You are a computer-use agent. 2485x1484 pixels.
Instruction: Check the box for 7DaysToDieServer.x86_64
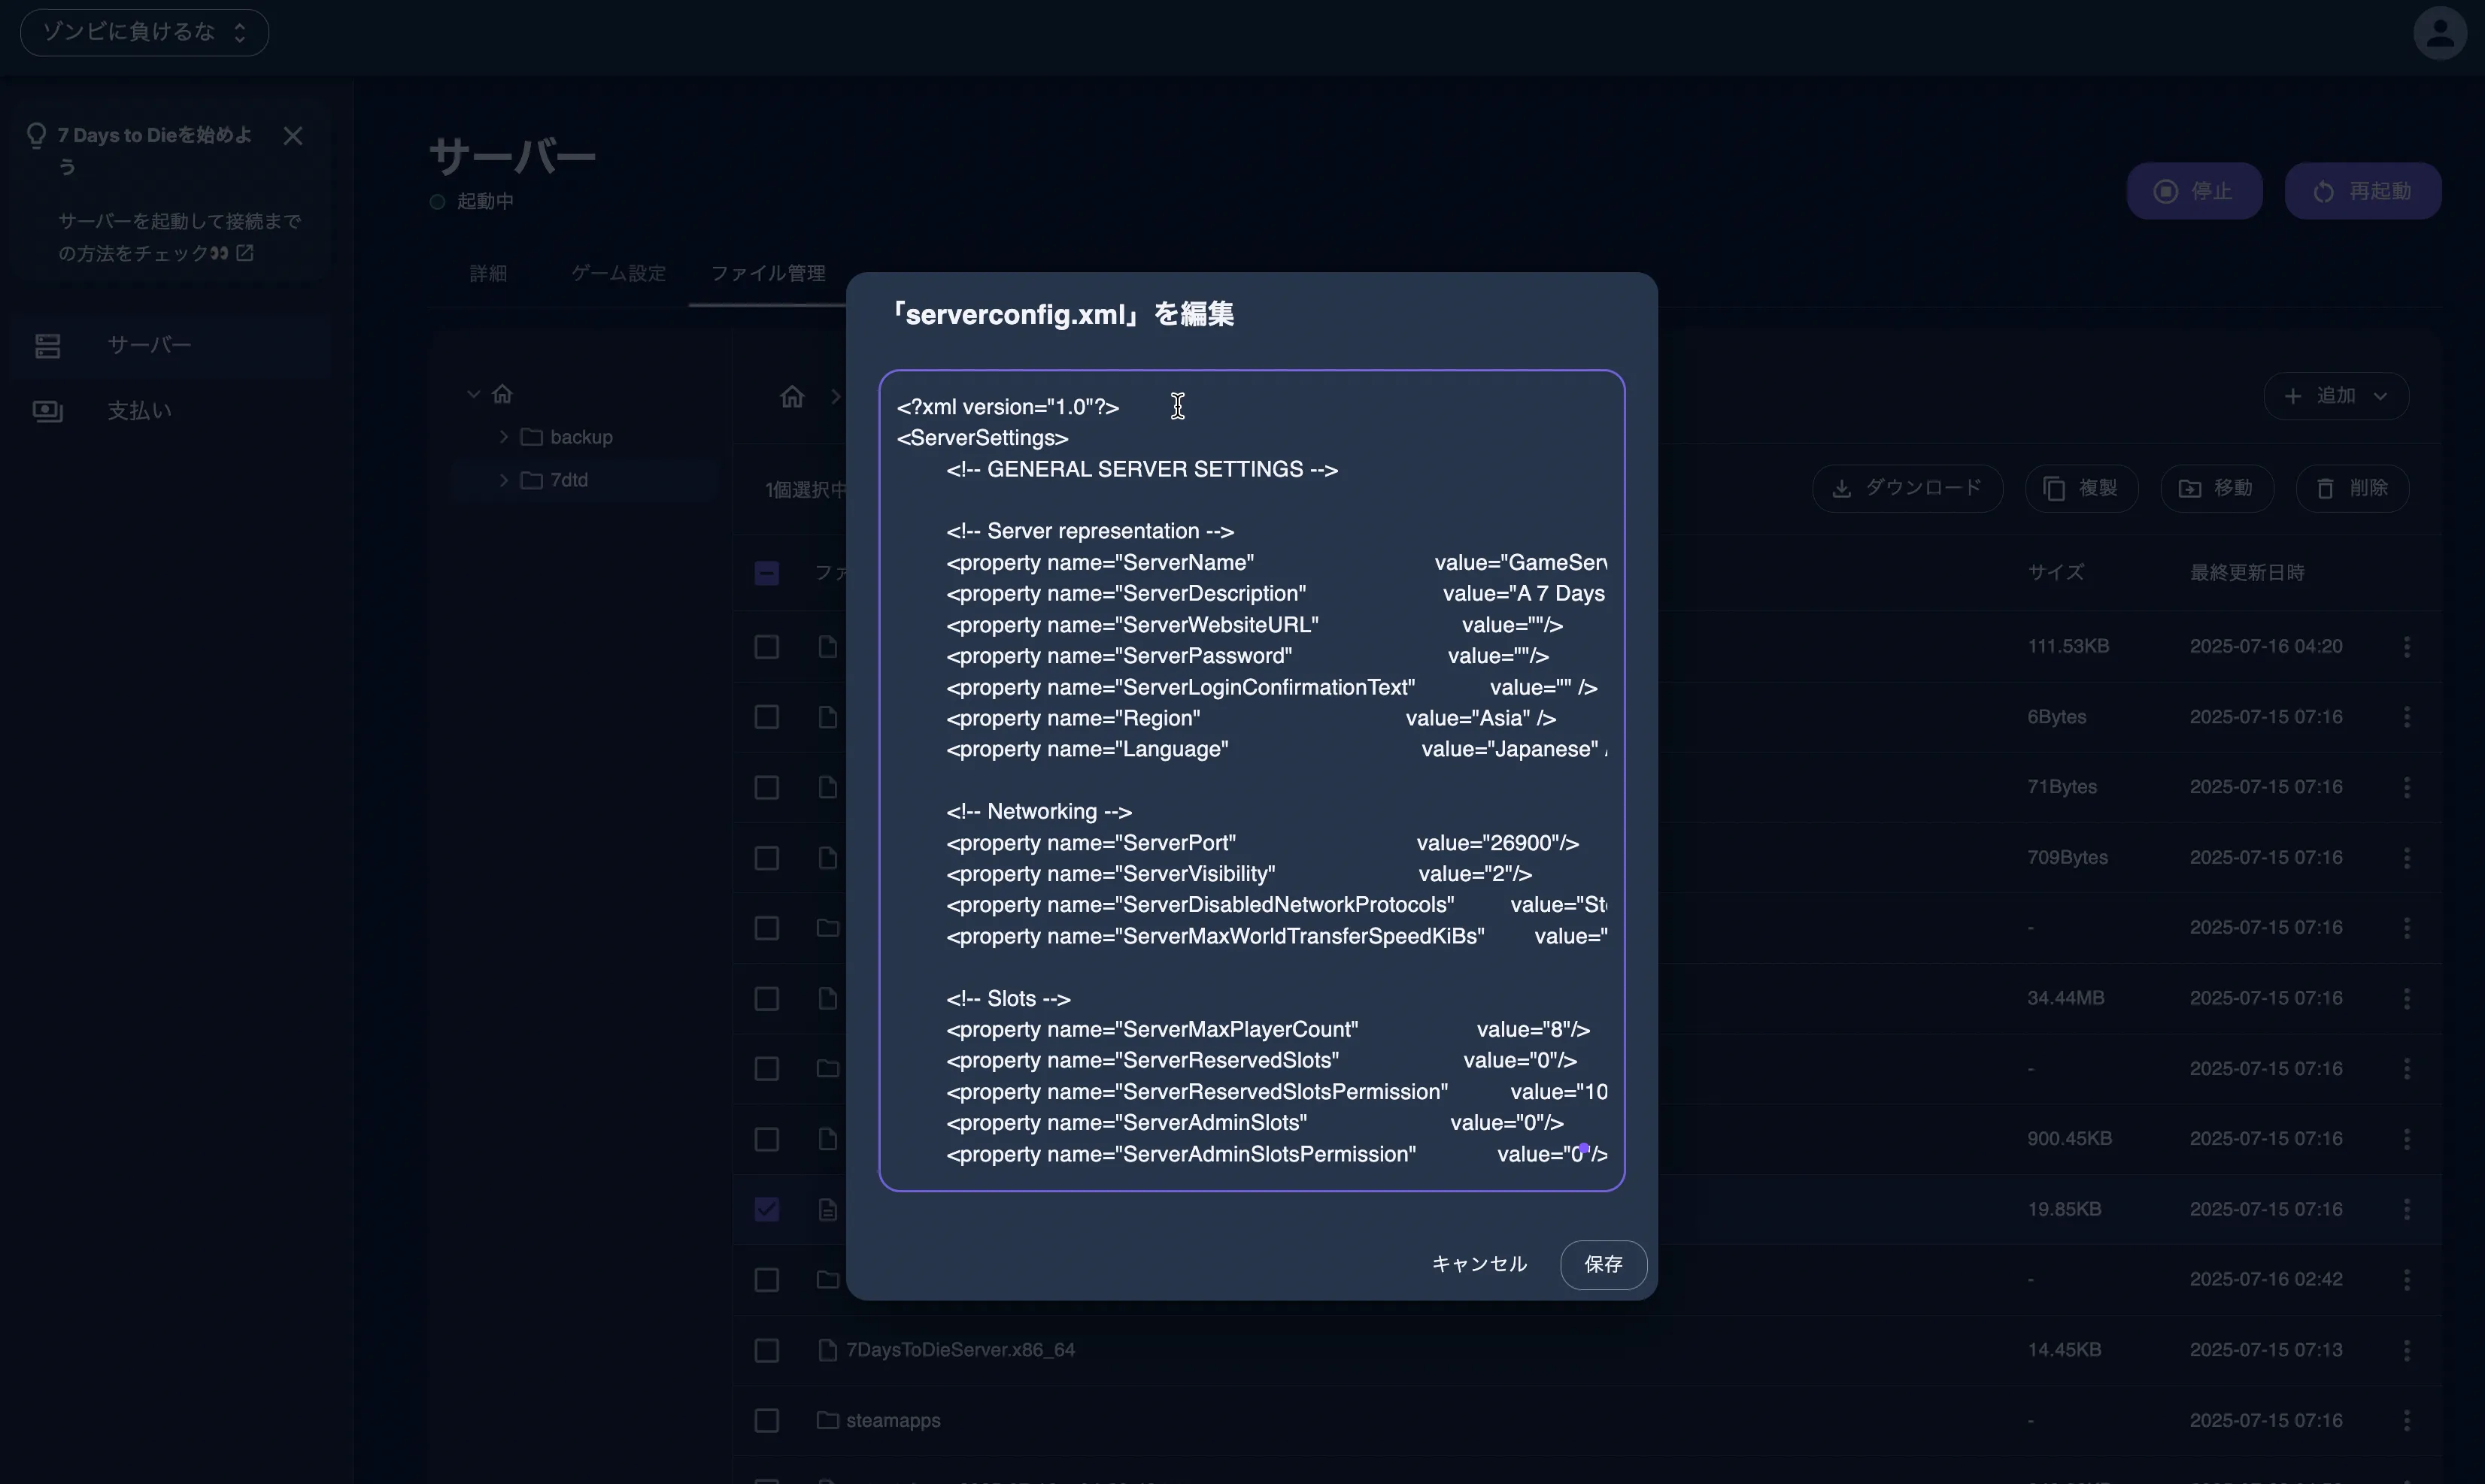tap(766, 1351)
